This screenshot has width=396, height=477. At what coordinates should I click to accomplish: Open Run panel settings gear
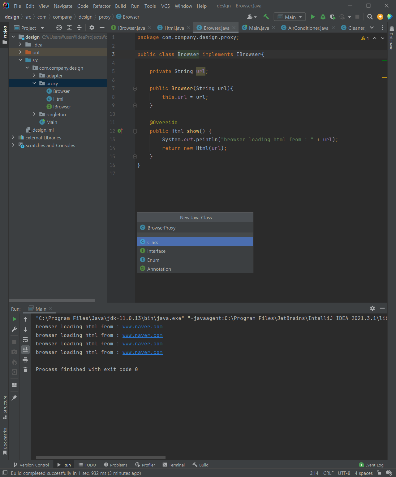tap(372, 308)
